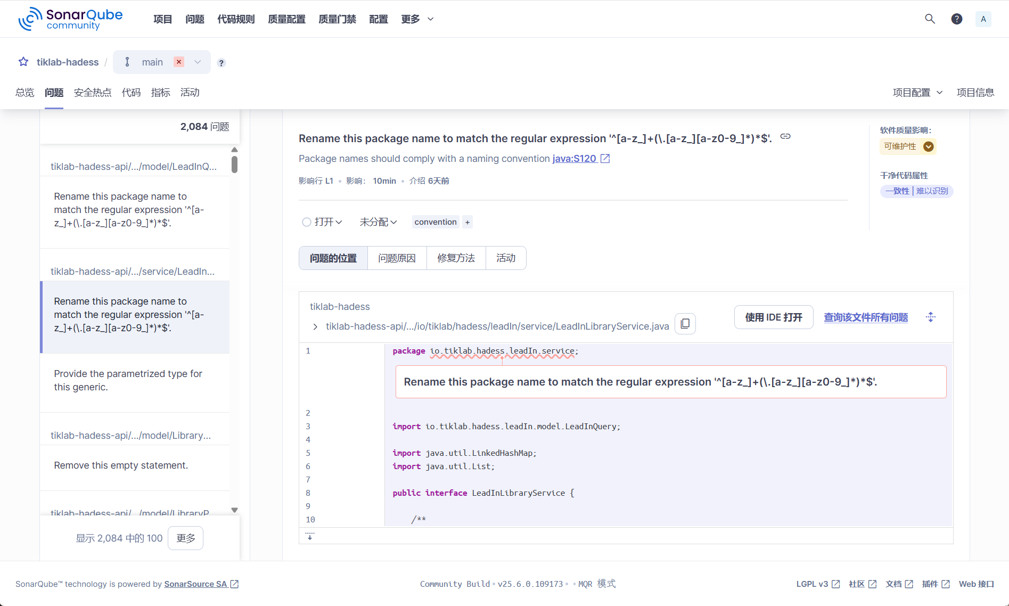The height and width of the screenshot is (606, 1009).
Task: Expand the 更多 navigation menu
Action: [417, 19]
